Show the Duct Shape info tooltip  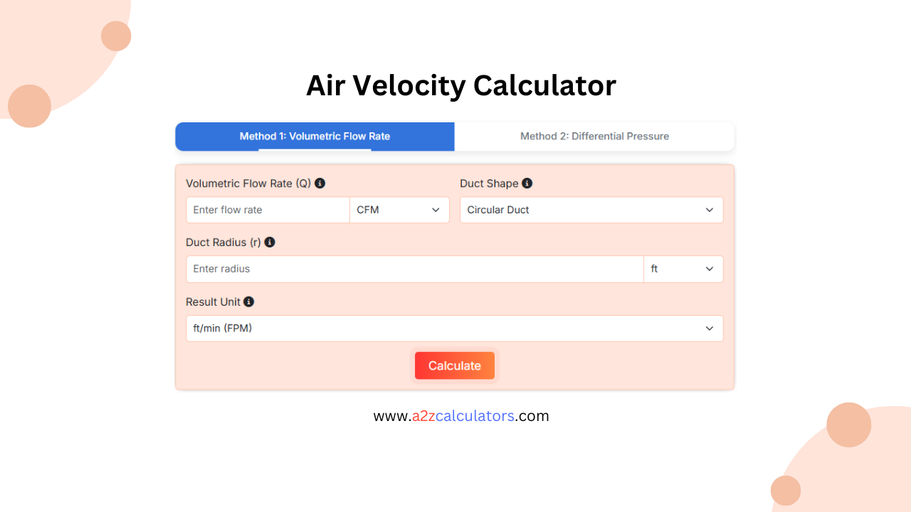527,183
